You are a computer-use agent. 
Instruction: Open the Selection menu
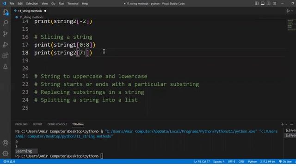pyautogui.click(x=32, y=3)
